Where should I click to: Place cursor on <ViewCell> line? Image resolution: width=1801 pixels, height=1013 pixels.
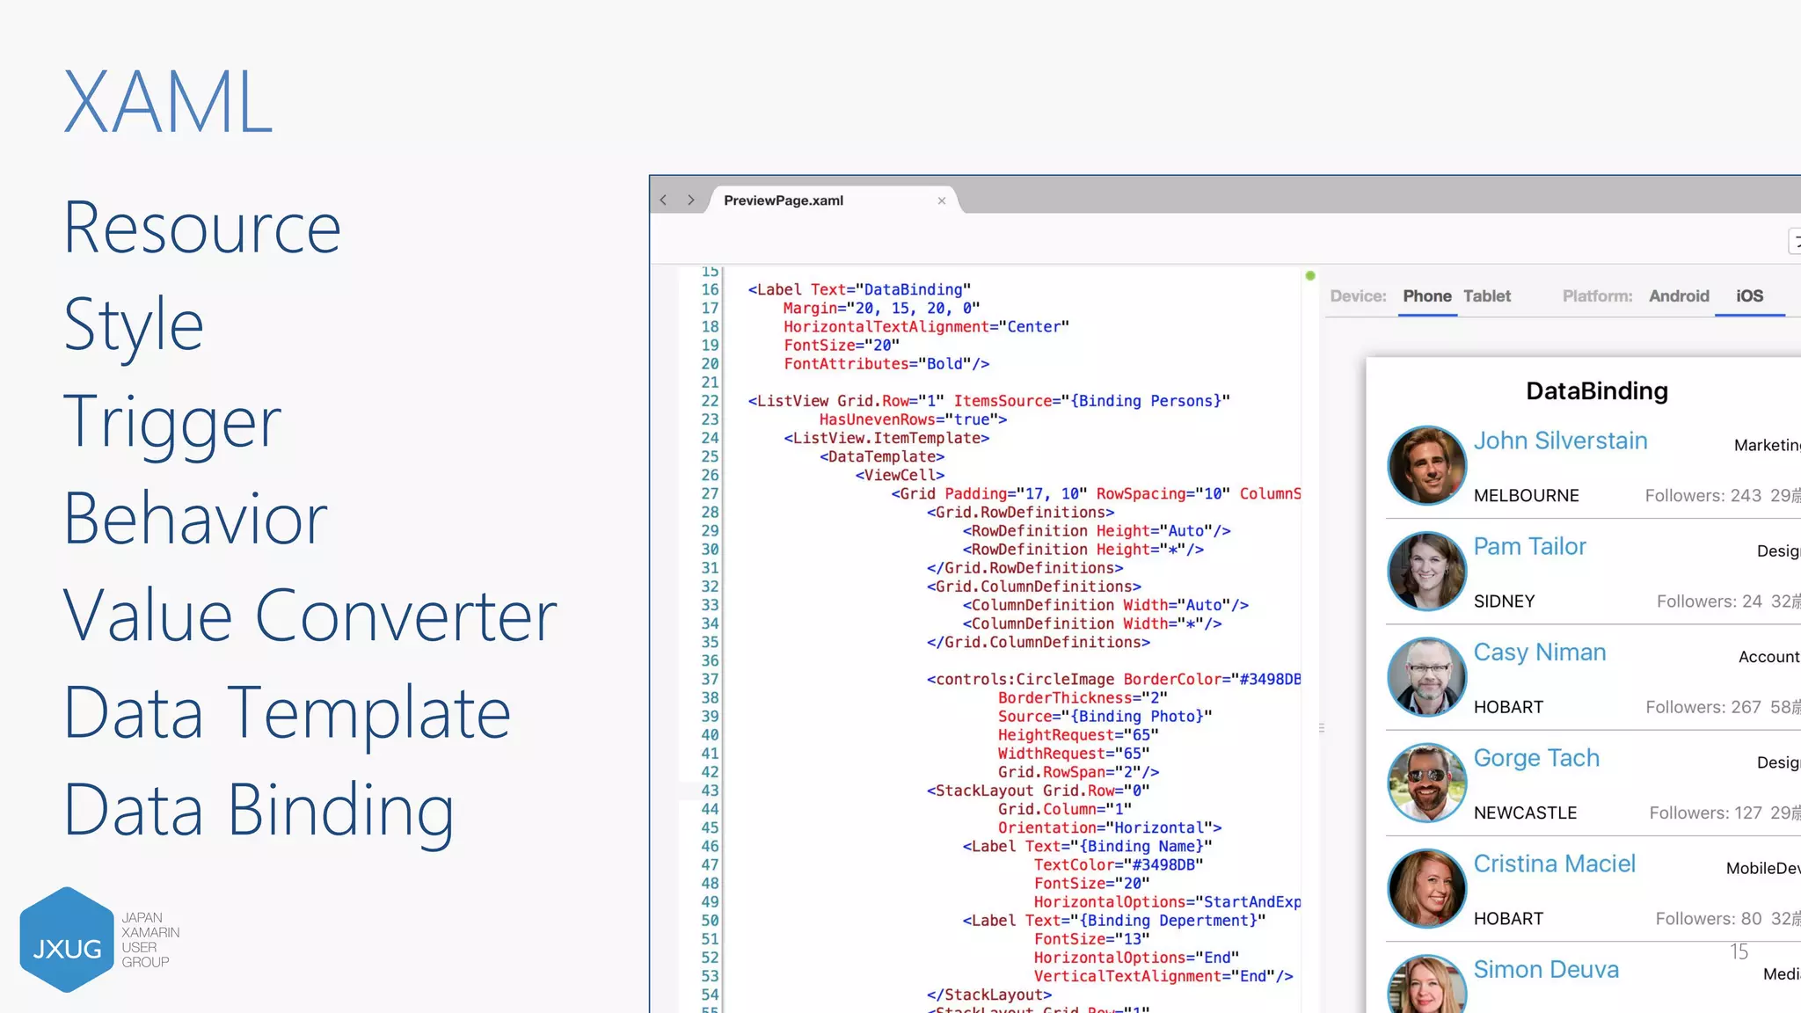pyautogui.click(x=900, y=475)
